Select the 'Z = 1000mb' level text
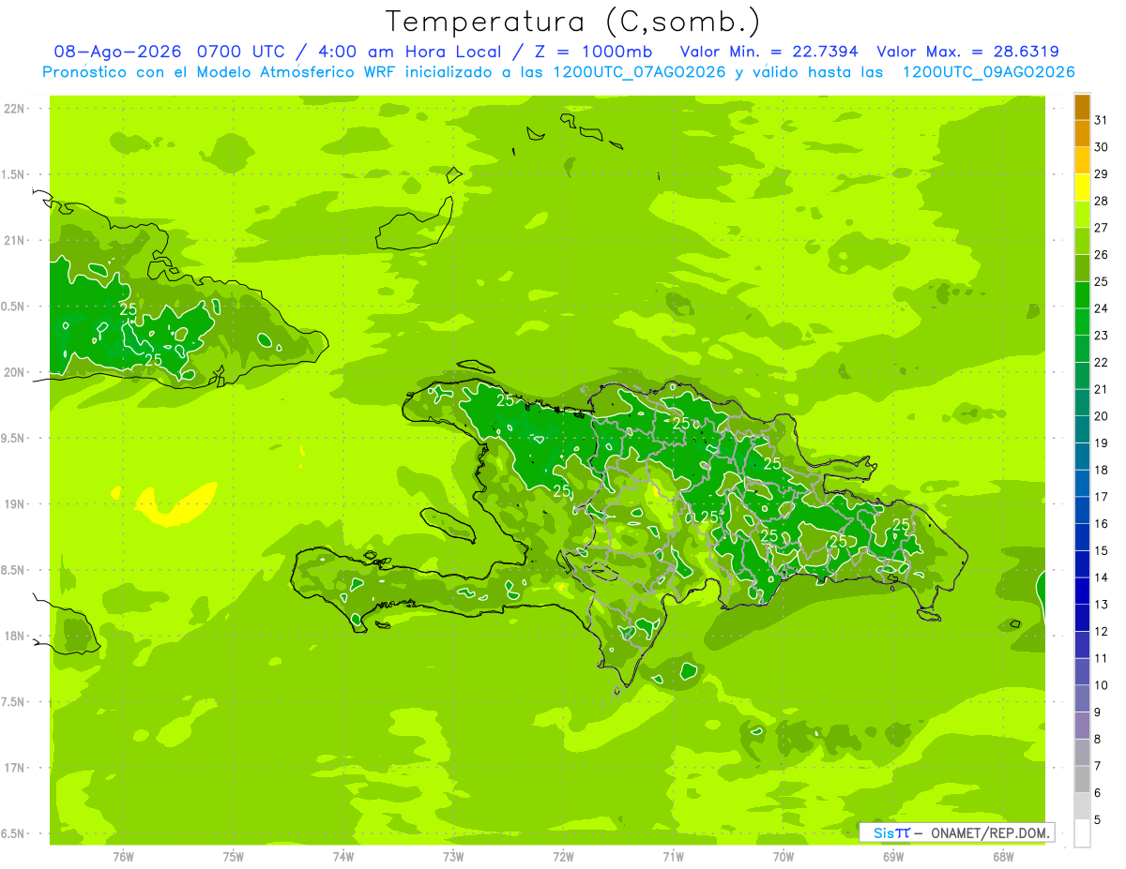1126x869 pixels. pyautogui.click(x=593, y=52)
